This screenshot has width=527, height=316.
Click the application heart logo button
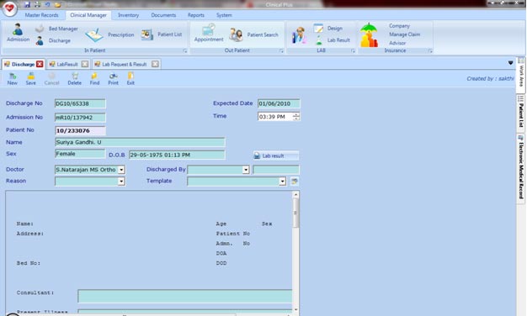(x=10, y=8)
